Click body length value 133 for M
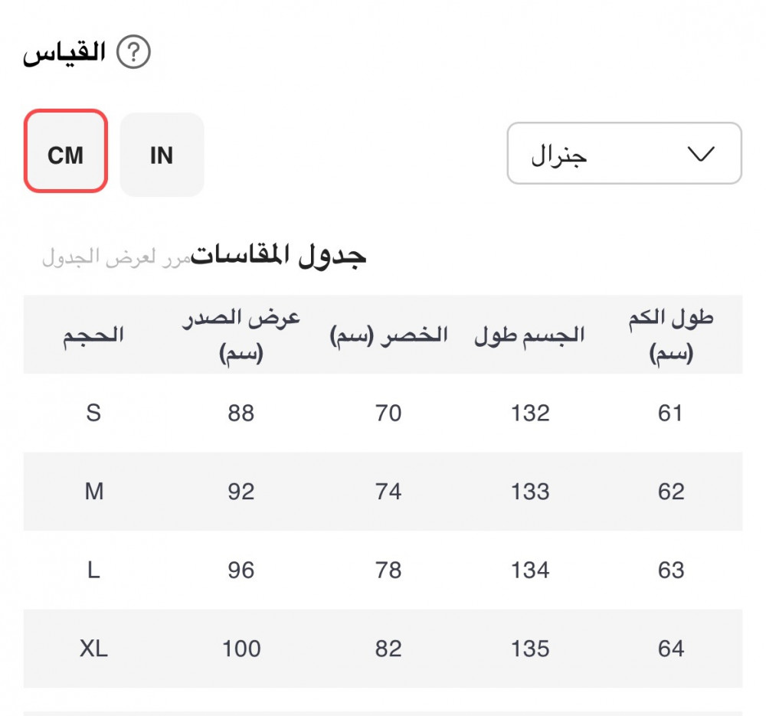The width and height of the screenshot is (766, 716). 530,492
